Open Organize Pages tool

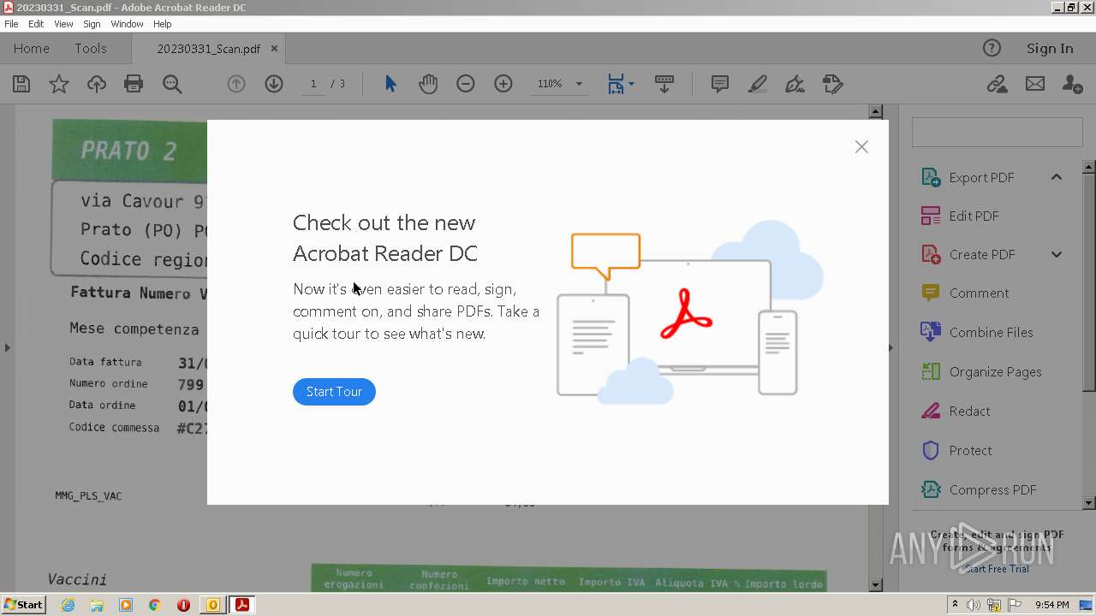(x=995, y=371)
